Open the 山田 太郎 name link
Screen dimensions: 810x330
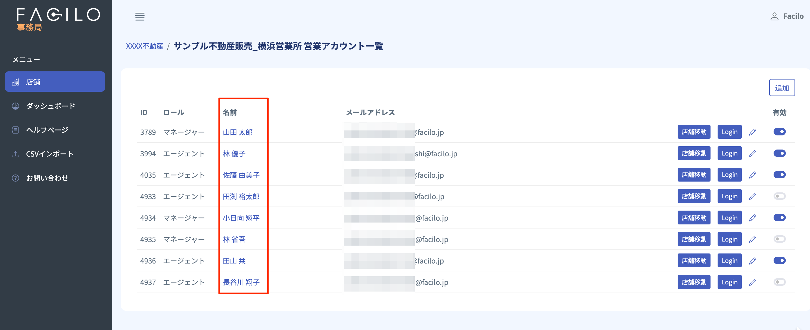pos(237,132)
